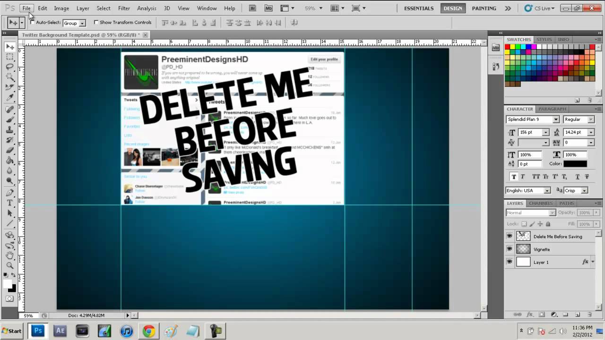The image size is (605, 340).
Task: Select the Brush tool
Action: click(x=9, y=119)
